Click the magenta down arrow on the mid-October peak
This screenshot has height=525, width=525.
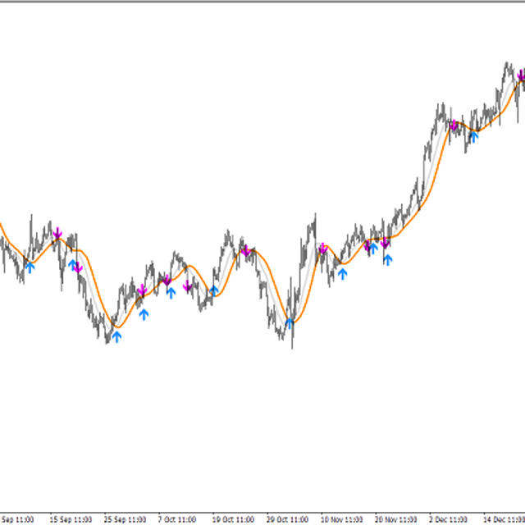coord(244,249)
